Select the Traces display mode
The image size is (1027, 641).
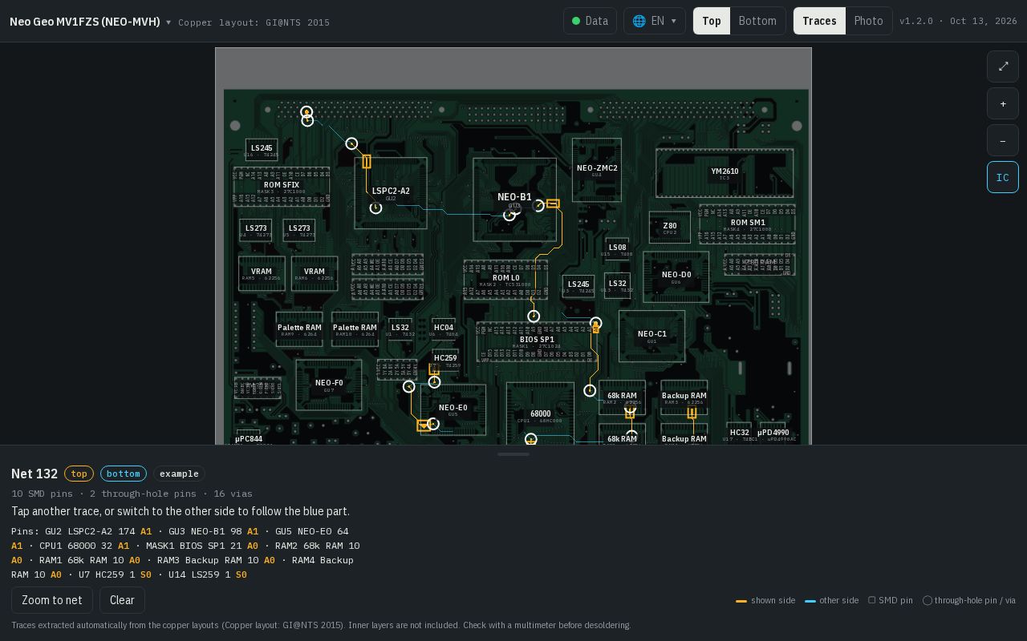(819, 21)
